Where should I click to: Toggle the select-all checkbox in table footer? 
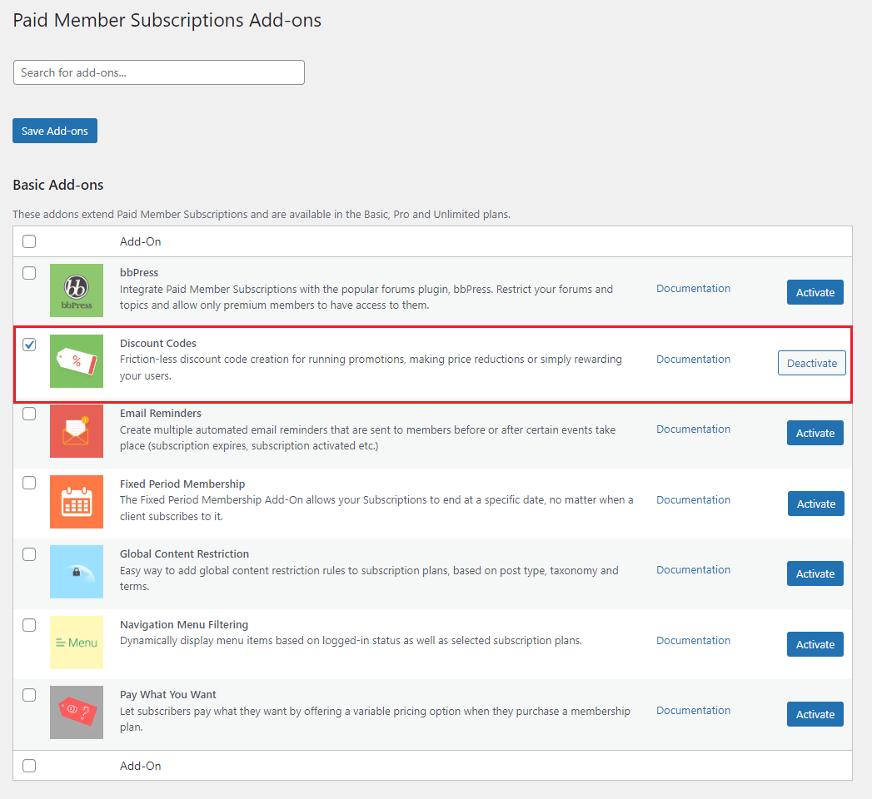(29, 766)
